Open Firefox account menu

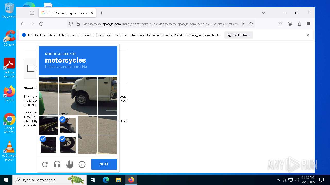coord(290,24)
